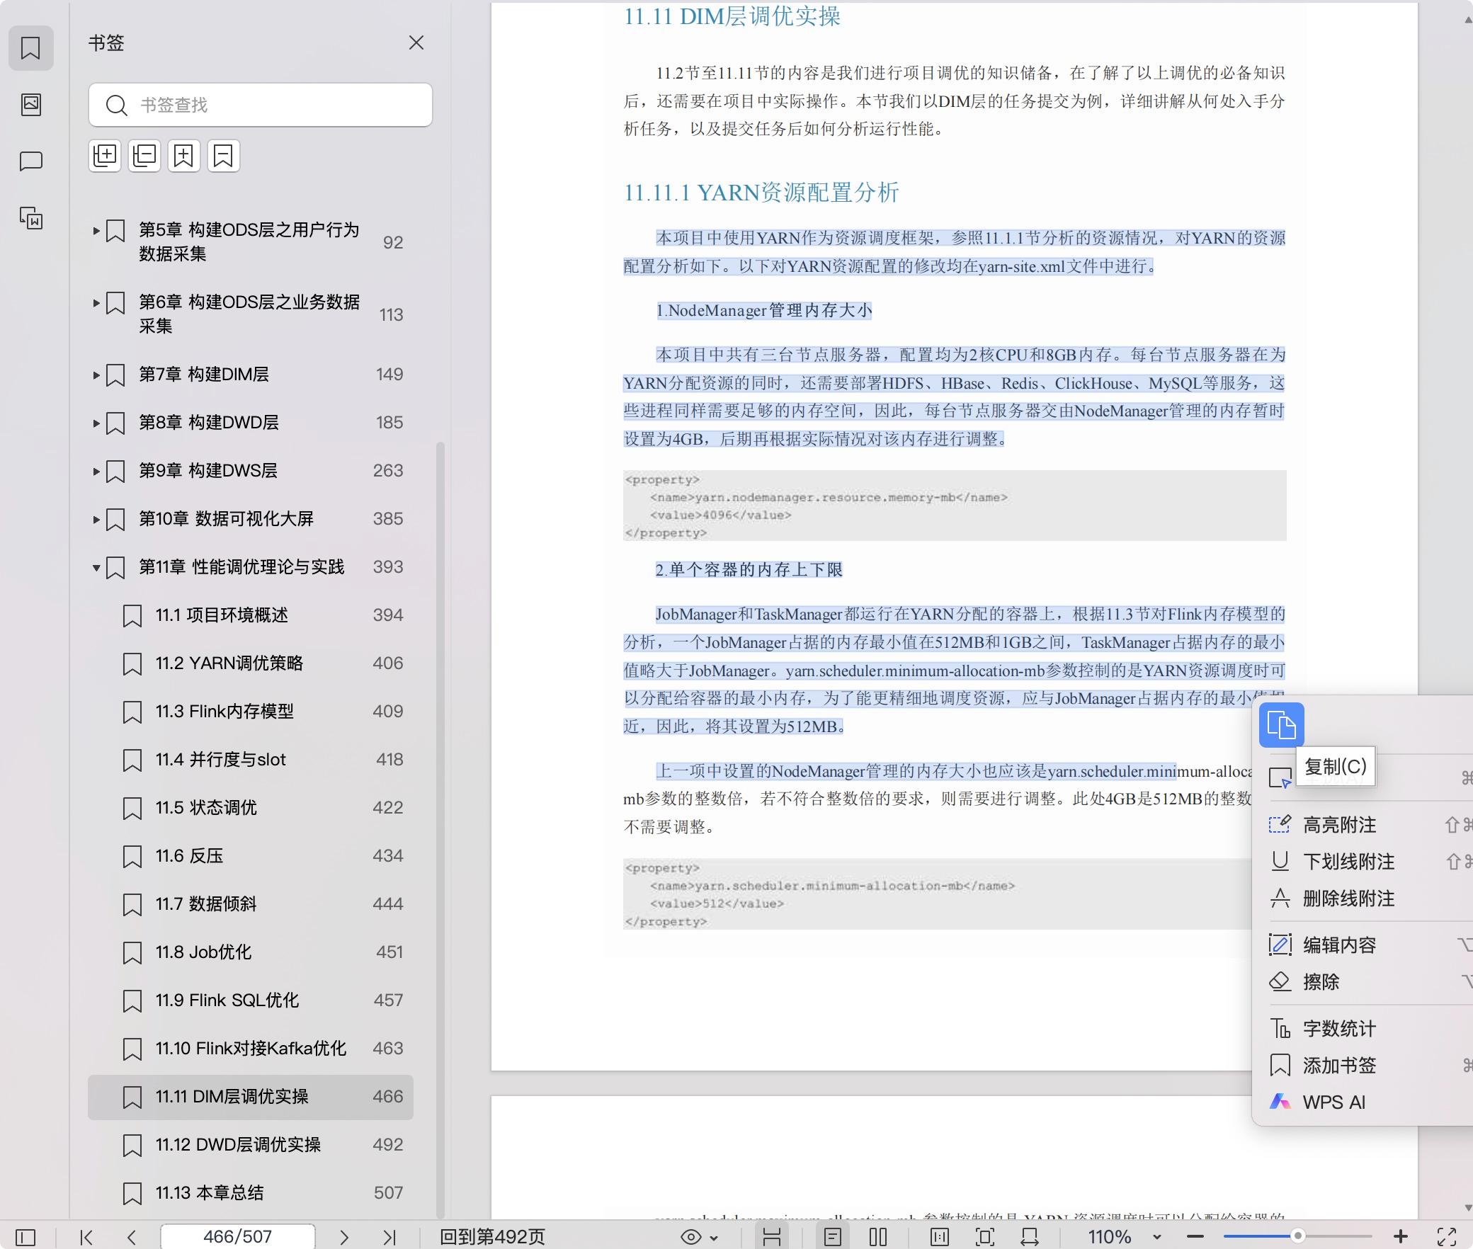Click the blue copy icon in popup
Screen dimensions: 1473x1249
[x=1281, y=725]
